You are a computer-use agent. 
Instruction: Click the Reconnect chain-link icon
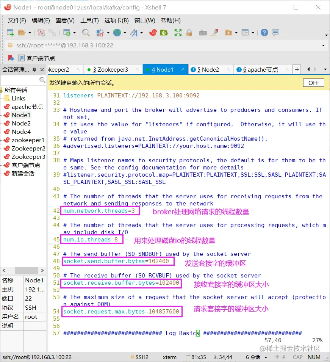(52, 33)
